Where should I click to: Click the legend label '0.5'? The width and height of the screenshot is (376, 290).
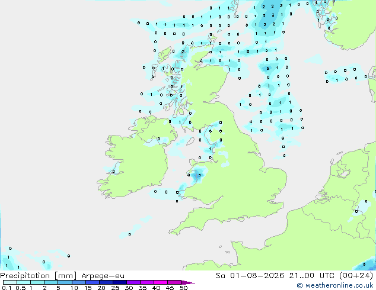click(x=21, y=288)
